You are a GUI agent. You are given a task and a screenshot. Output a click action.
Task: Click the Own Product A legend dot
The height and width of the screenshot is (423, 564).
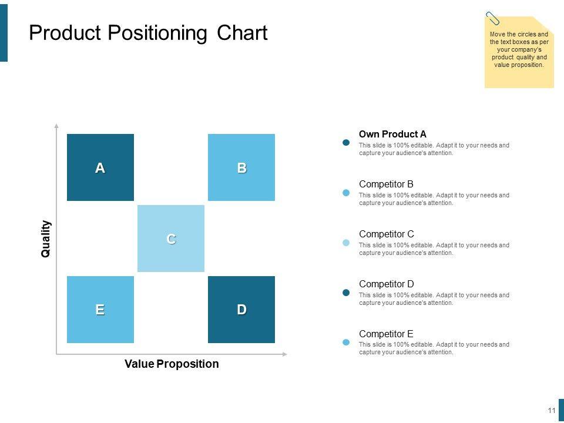click(x=346, y=143)
